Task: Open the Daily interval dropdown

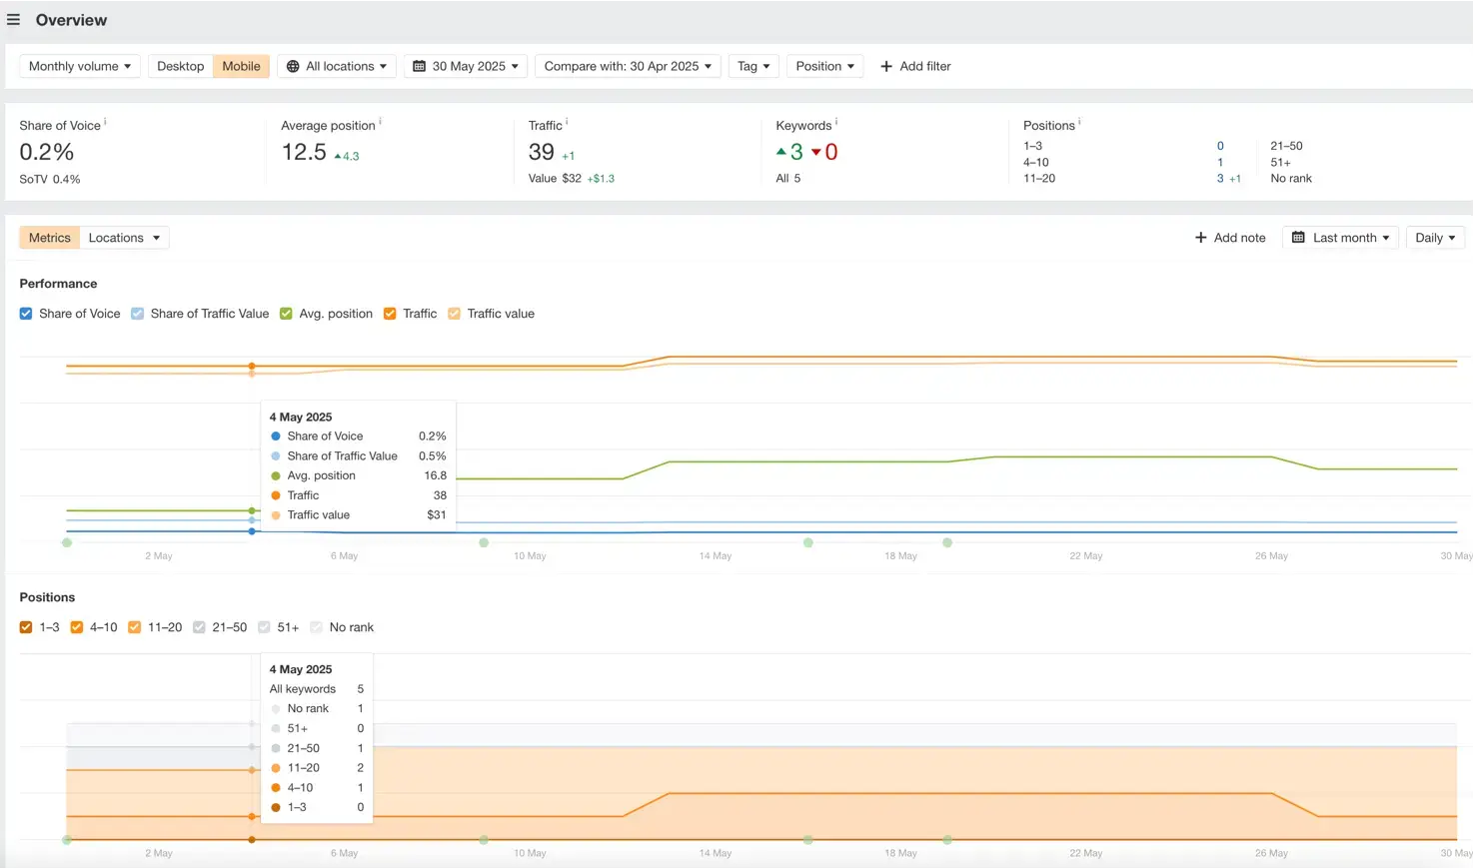Action: tap(1434, 238)
